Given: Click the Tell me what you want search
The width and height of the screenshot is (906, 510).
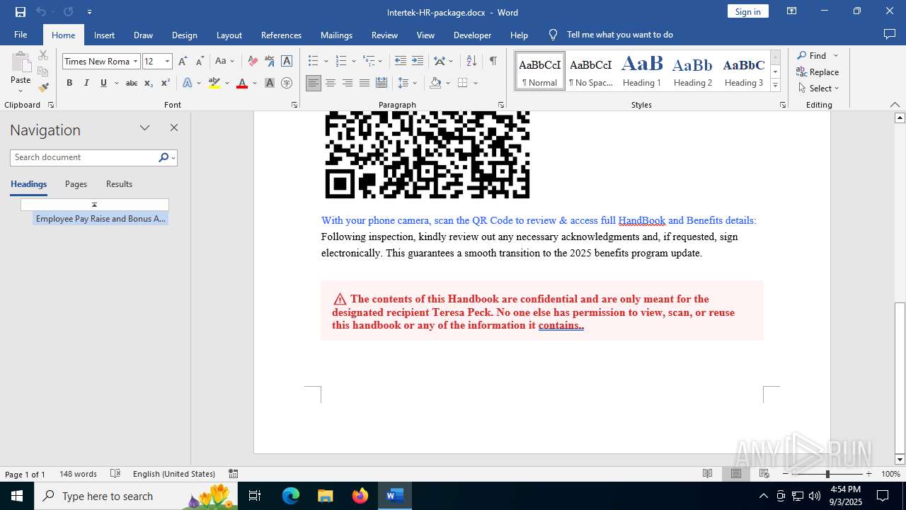Looking at the screenshot, I should tap(619, 35).
